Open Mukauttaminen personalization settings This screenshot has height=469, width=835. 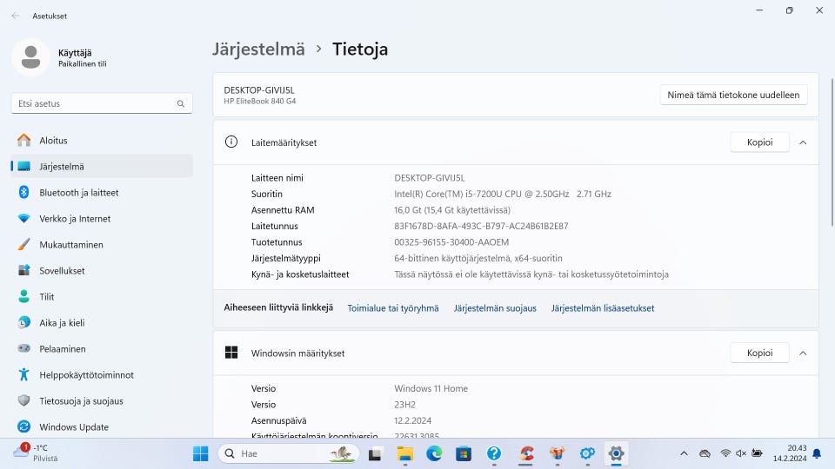click(x=102, y=245)
